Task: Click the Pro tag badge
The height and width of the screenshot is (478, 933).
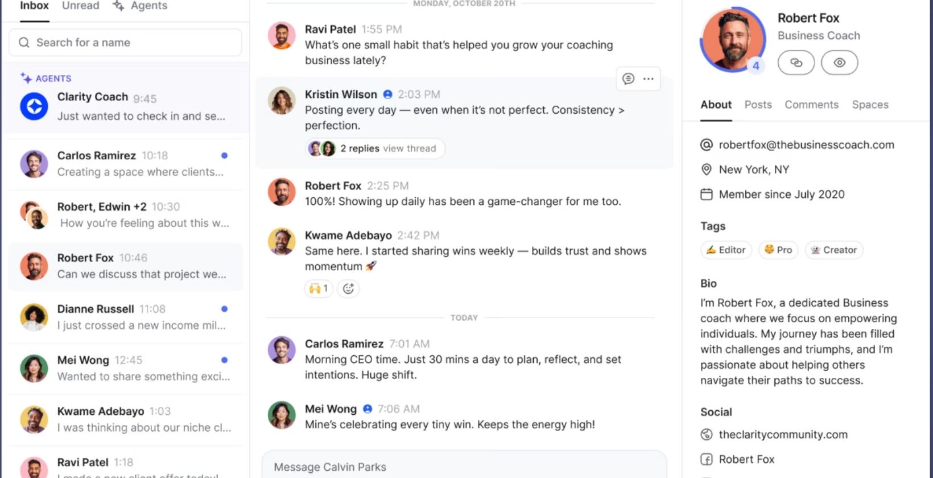Action: pos(778,250)
